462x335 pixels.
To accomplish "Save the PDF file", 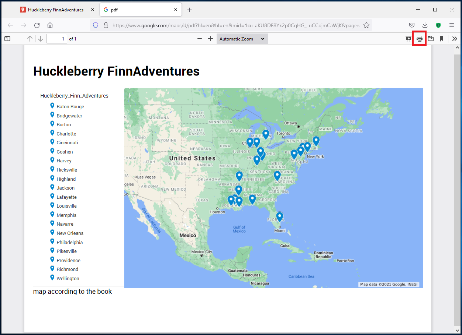I will [x=431, y=39].
